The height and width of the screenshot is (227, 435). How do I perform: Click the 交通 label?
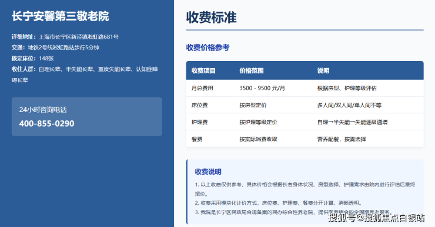[x=18, y=48]
